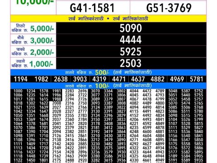
Task: Select the sixth prize number 2503
Action: pos(131,63)
